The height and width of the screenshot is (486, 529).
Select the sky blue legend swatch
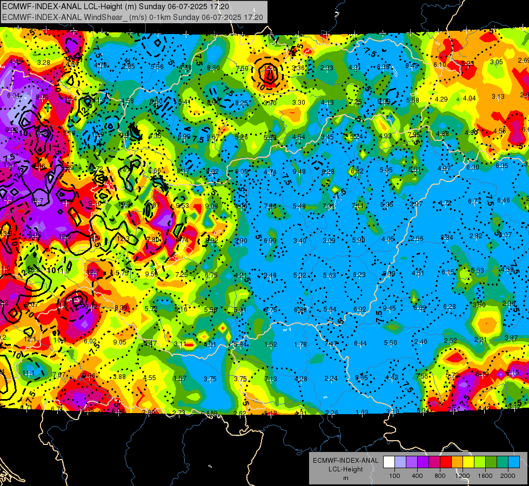coord(514,462)
